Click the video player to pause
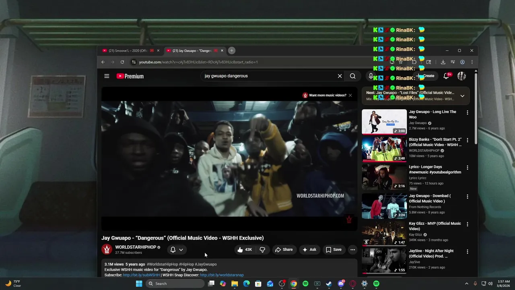Viewport: 515px width, 290px height. (x=229, y=159)
